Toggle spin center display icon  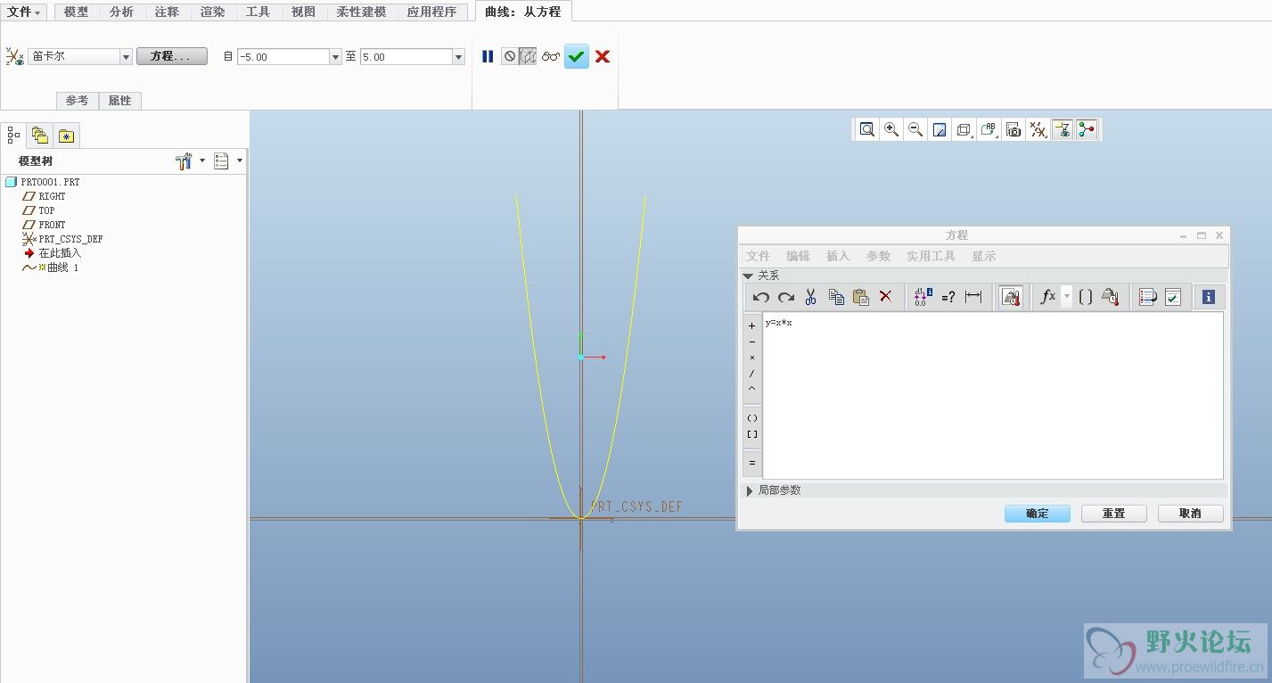tap(1086, 130)
